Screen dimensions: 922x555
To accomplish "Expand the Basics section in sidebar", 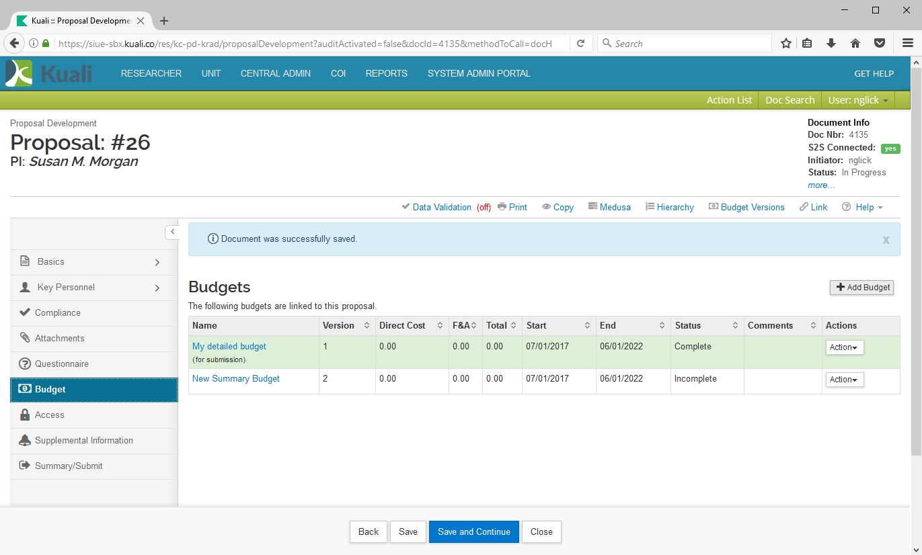I will click(x=157, y=262).
